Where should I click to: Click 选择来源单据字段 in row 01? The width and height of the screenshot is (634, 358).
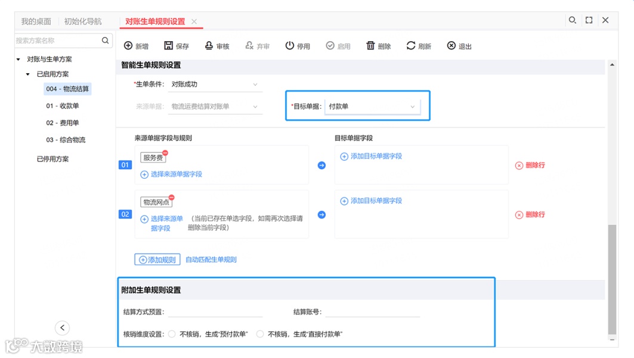pyautogui.click(x=171, y=175)
